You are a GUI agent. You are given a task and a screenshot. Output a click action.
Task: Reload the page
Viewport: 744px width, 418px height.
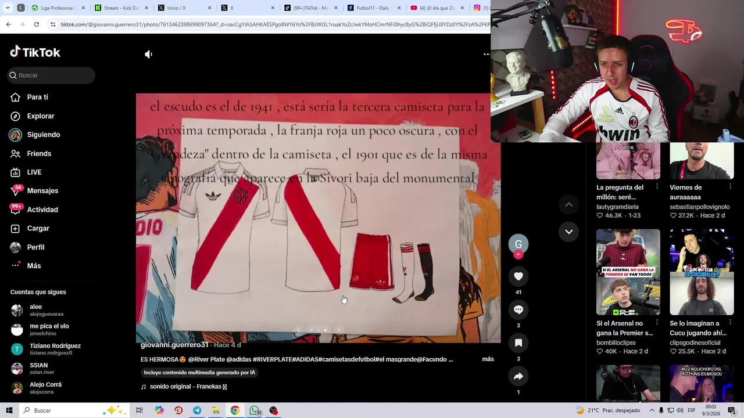coord(36,24)
